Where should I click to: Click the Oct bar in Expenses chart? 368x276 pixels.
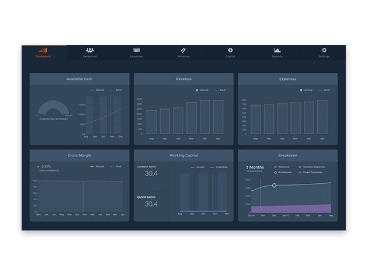[282, 118]
